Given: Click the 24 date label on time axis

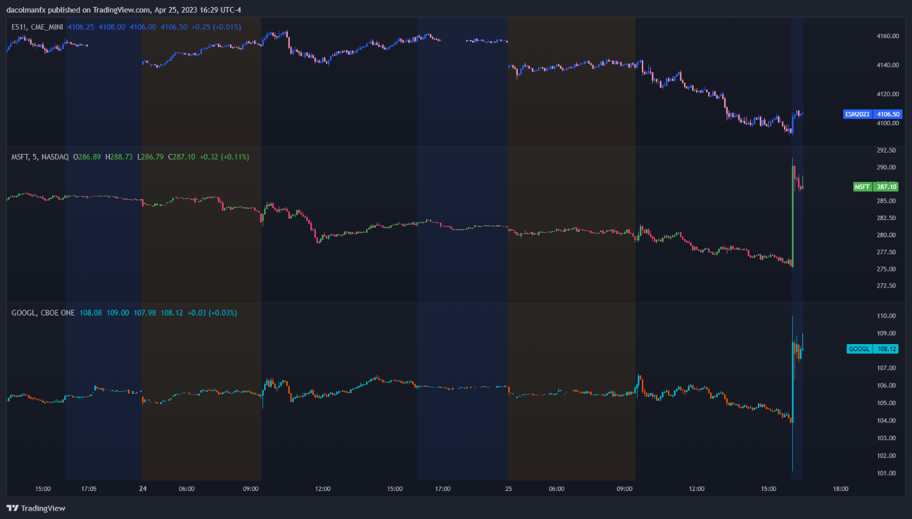Looking at the screenshot, I should [143, 489].
